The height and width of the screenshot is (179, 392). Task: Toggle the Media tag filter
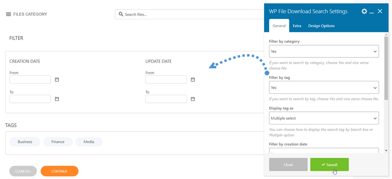[x=89, y=142]
